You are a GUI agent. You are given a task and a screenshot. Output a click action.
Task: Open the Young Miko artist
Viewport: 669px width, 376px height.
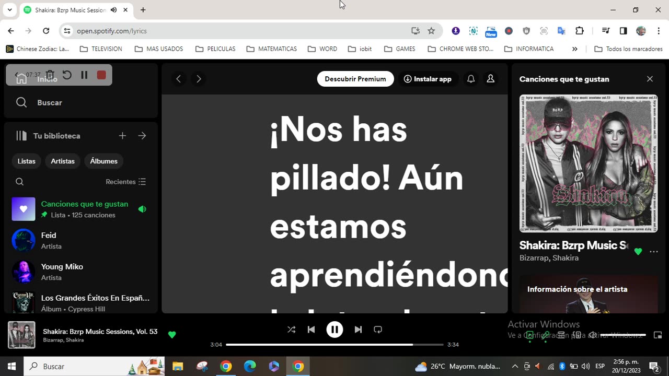[x=81, y=272]
